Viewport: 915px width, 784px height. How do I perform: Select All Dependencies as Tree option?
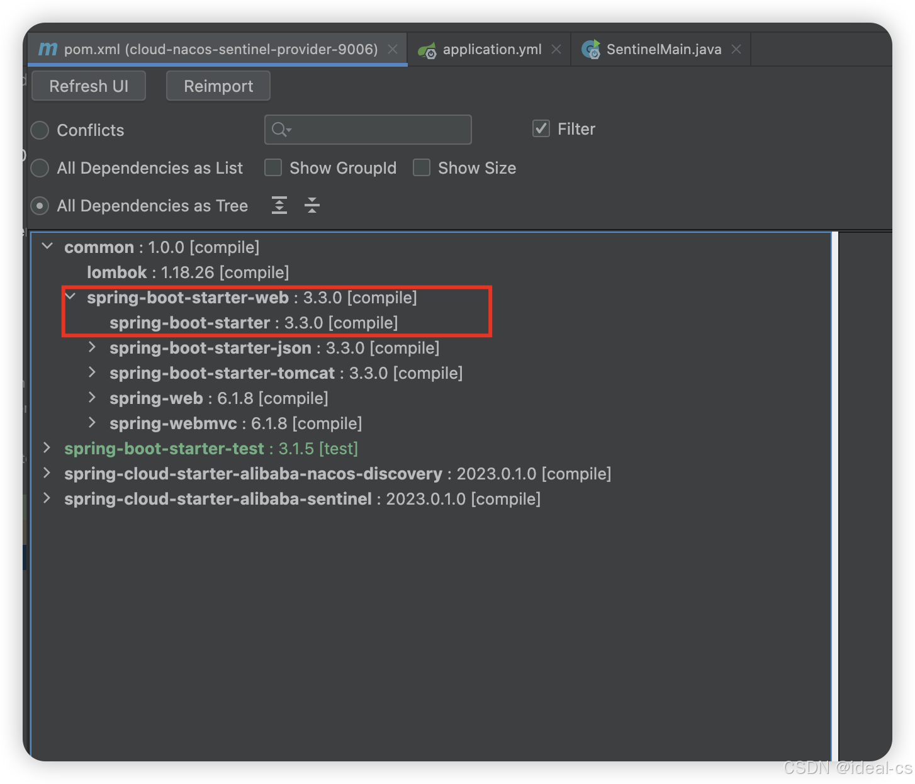(x=40, y=206)
